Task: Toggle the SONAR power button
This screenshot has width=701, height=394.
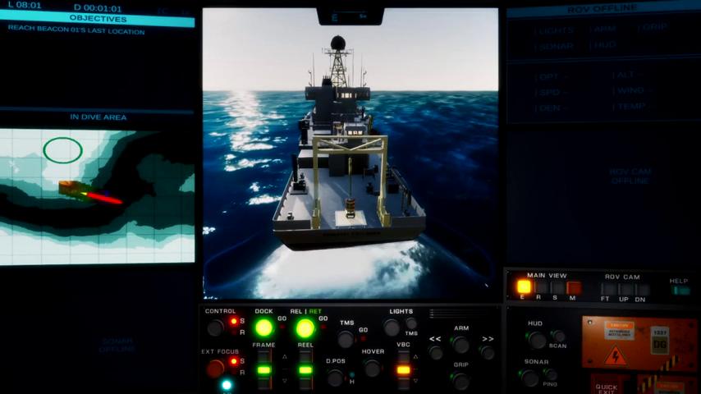Action: [x=530, y=378]
